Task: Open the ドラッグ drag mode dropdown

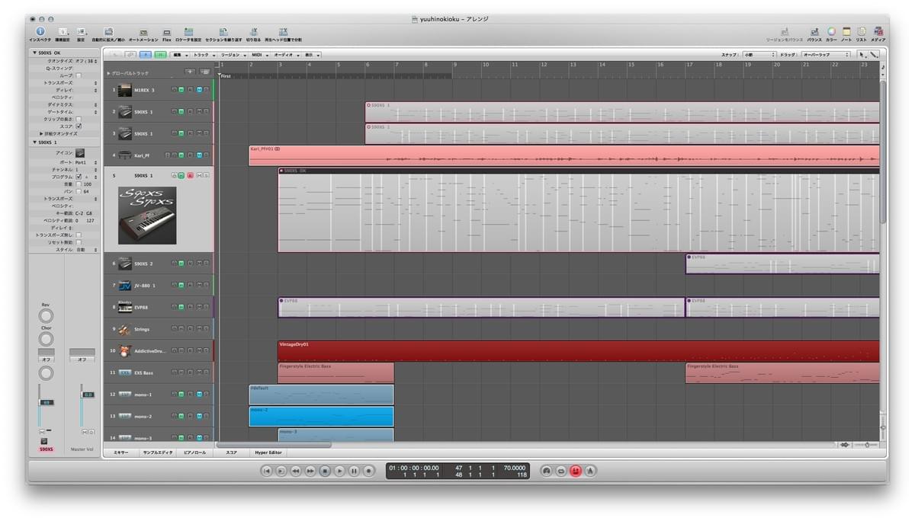Action: pyautogui.click(x=826, y=55)
